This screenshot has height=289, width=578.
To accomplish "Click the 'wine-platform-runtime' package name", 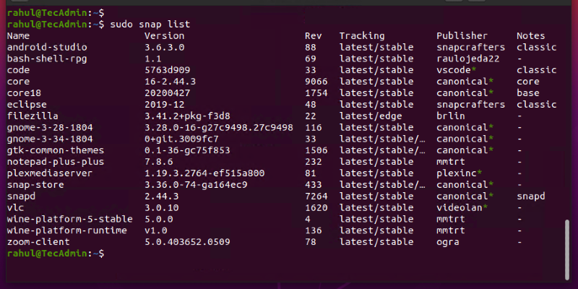I will [67, 230].
